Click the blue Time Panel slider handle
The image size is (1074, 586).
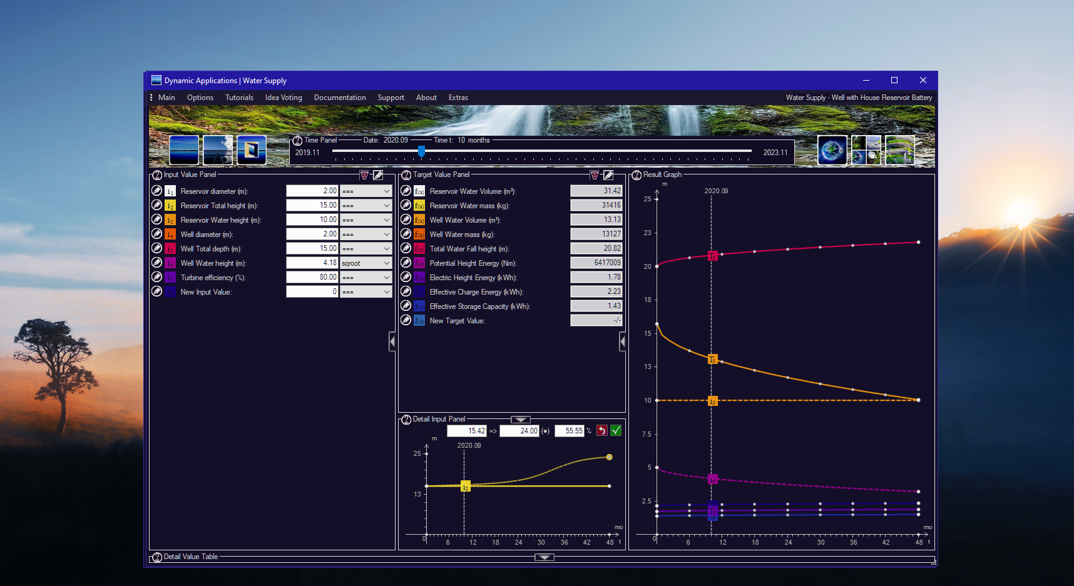pos(421,151)
